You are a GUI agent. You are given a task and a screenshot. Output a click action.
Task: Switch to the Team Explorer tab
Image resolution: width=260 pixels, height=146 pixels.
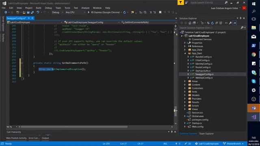coord(206,133)
